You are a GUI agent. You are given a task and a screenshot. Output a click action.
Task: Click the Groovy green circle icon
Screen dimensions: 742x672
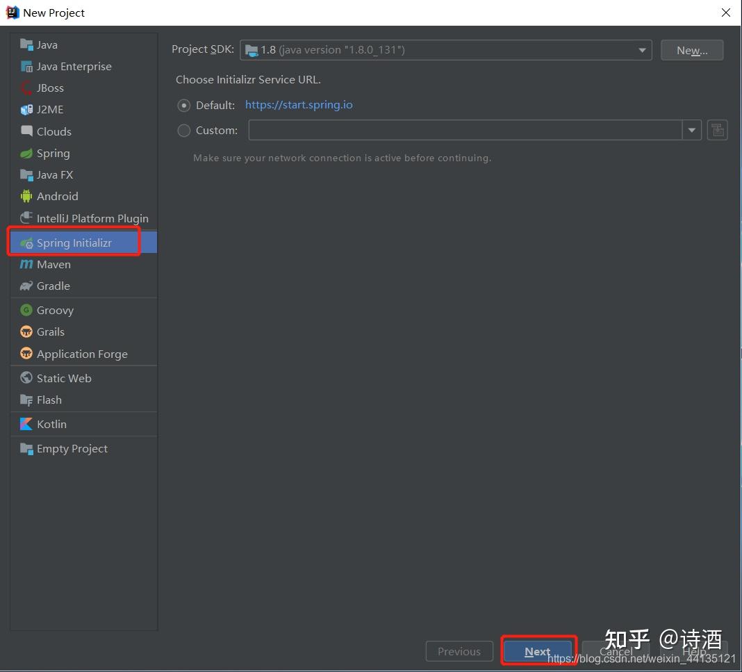pyautogui.click(x=26, y=311)
